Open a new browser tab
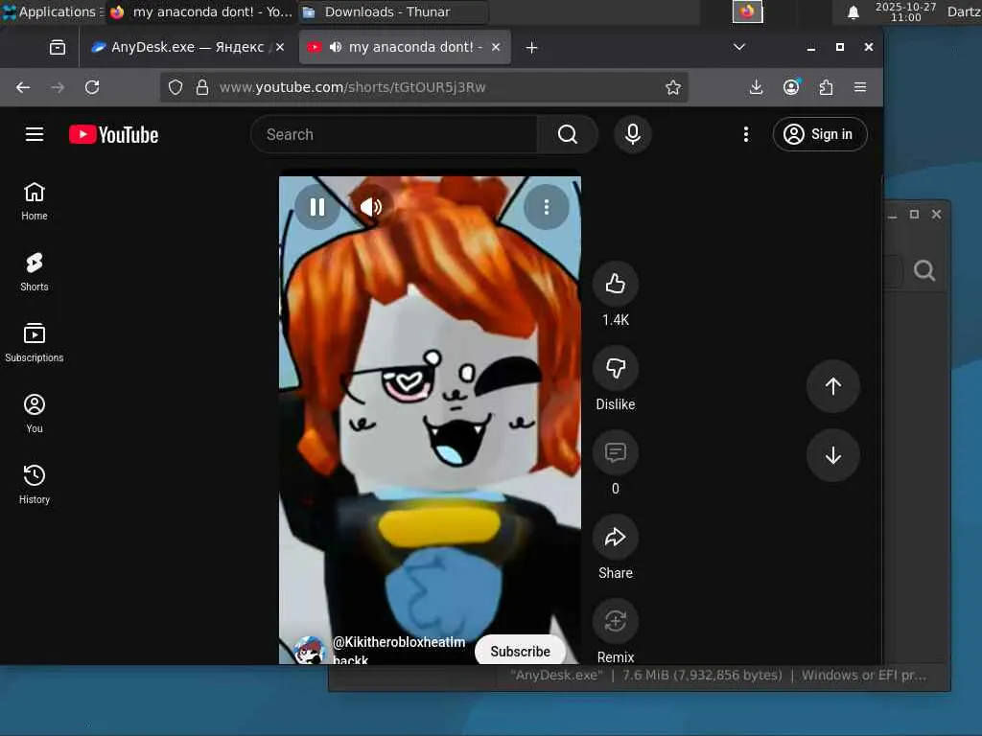Screen dimensions: 982x736 (531, 48)
